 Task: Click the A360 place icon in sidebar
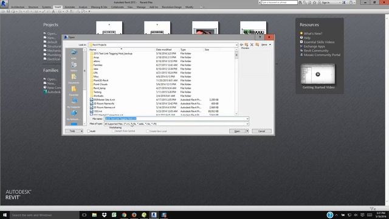(x=74, y=54)
